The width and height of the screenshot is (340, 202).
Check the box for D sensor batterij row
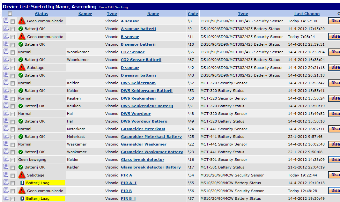[12, 76]
